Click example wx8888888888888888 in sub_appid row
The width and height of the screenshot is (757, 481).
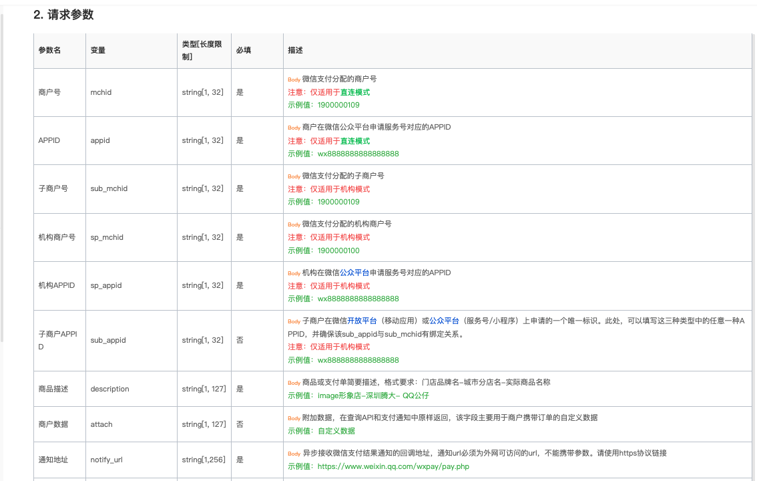tap(358, 360)
